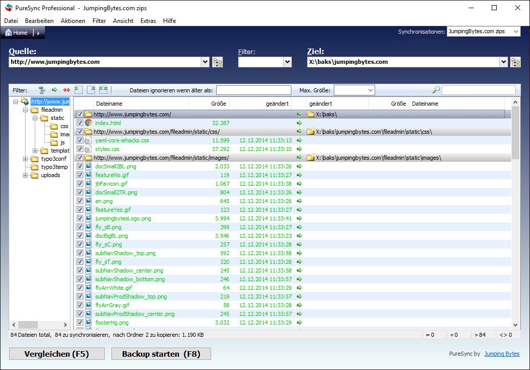
Task: Click the PureSync logo in the title bar
Action: (9, 8)
